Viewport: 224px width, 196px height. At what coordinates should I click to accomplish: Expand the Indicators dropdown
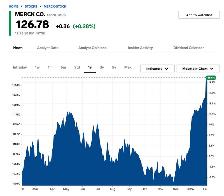click(157, 69)
